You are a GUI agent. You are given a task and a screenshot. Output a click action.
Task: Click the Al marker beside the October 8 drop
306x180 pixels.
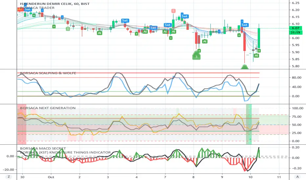pos(205,41)
